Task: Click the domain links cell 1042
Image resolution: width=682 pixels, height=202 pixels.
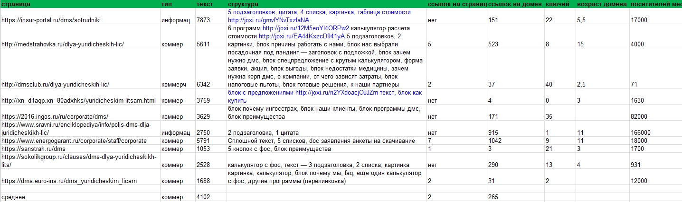Action: pyautogui.click(x=516, y=141)
